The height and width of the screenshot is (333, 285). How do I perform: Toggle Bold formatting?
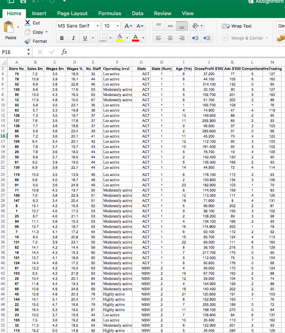pyautogui.click(x=62, y=38)
